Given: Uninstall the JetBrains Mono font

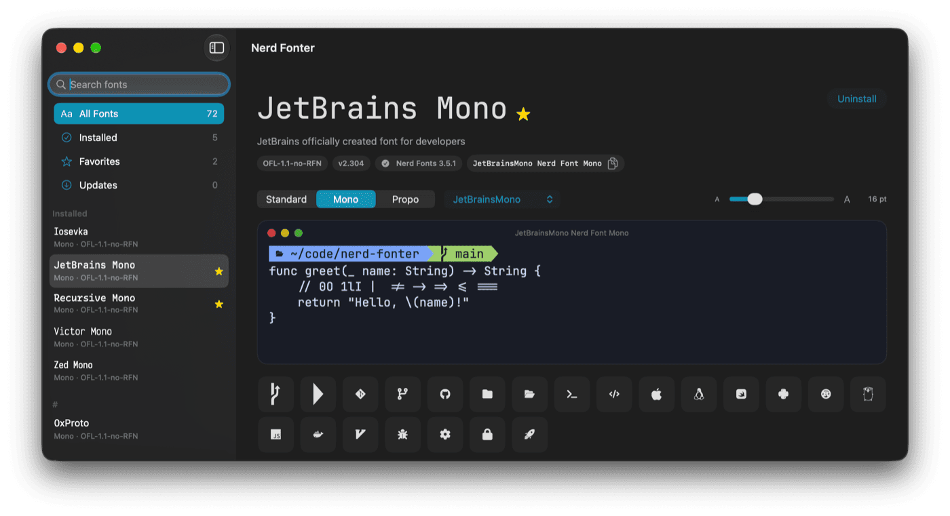Looking at the screenshot, I should [x=857, y=99].
